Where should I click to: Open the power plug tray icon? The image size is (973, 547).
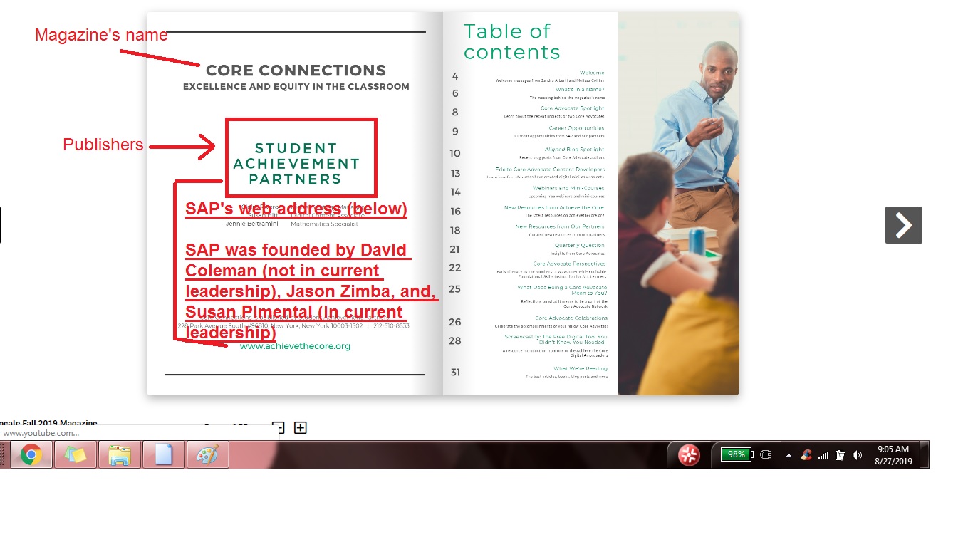click(766, 454)
